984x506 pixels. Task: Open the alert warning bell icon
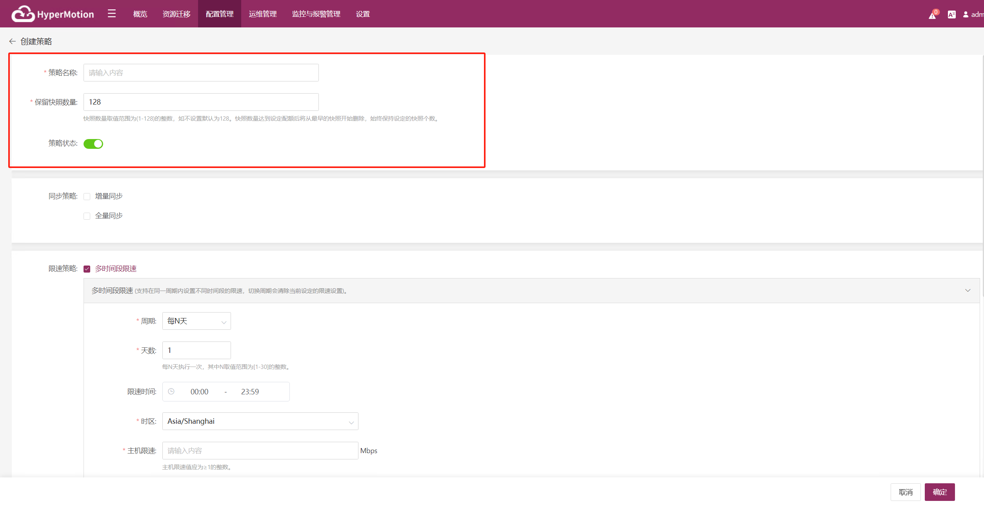point(932,15)
